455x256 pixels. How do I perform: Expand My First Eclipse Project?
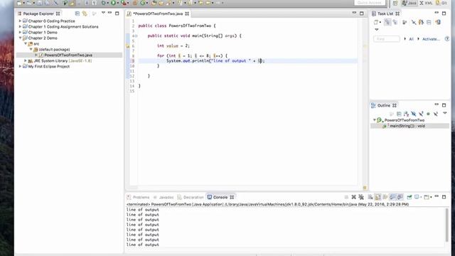point(20,66)
